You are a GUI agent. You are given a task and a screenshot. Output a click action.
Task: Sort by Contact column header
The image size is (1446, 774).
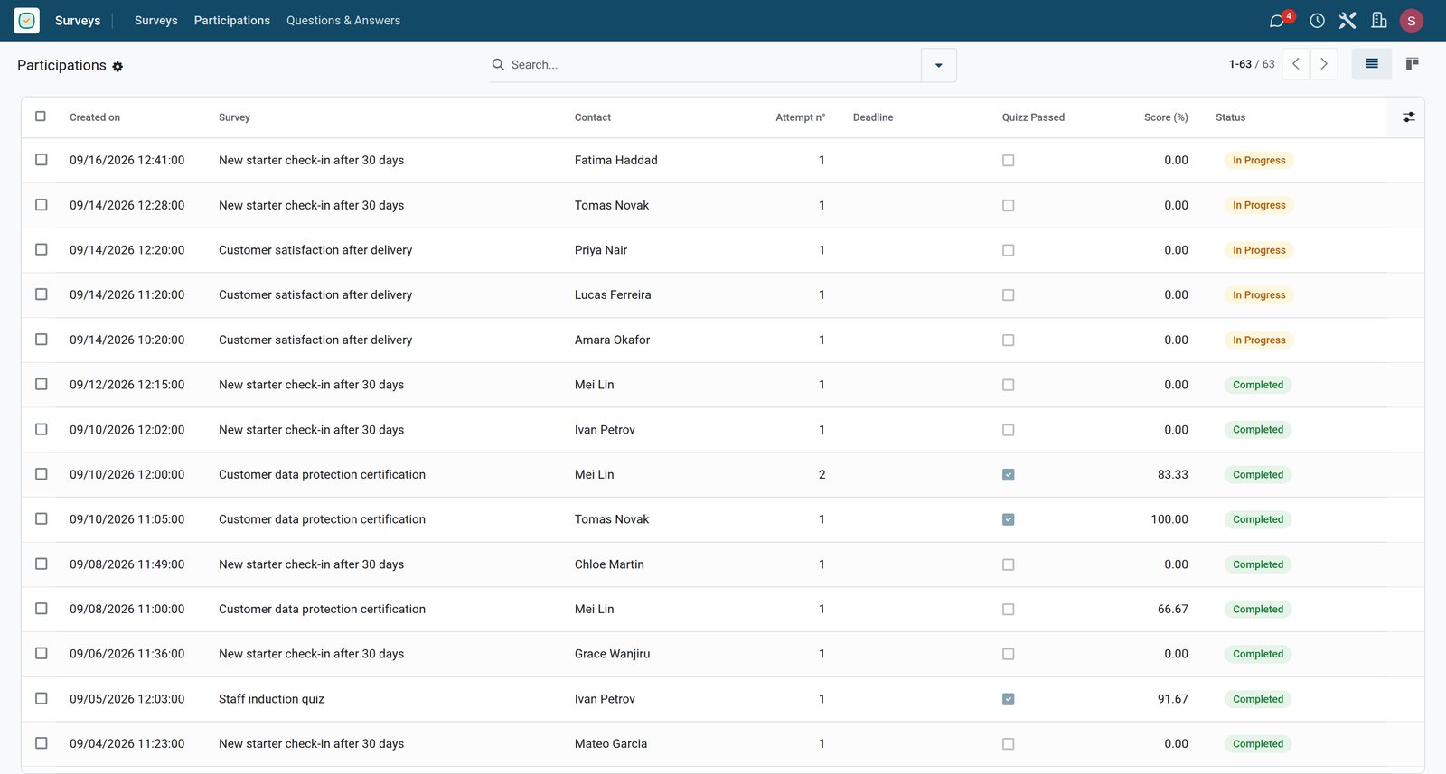point(593,117)
